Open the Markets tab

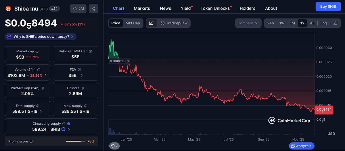142,8
